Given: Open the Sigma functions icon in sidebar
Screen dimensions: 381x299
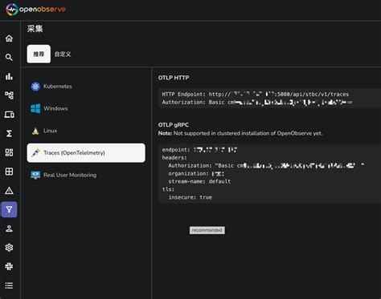Looking at the screenshot, I should pyautogui.click(x=9, y=133).
